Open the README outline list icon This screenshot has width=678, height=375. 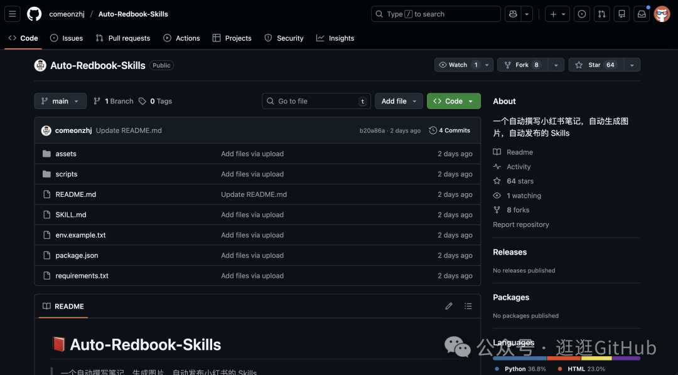click(x=468, y=306)
